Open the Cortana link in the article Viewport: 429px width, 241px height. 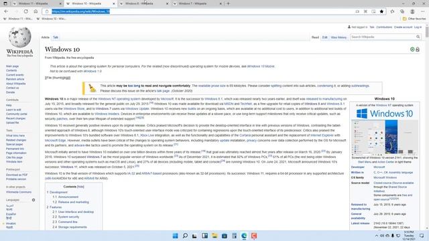click(x=245, y=135)
